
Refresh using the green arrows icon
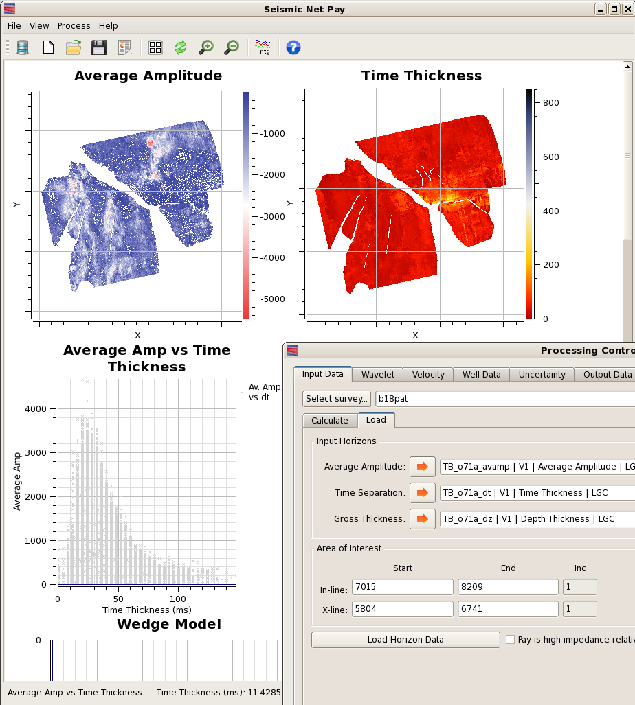180,47
